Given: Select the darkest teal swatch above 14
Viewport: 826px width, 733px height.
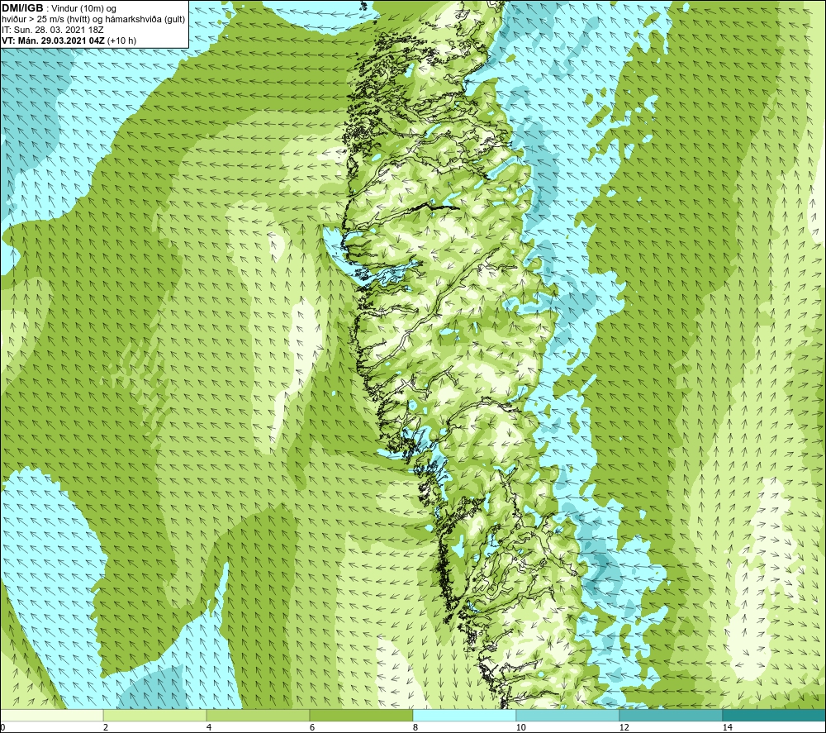Looking at the screenshot, I should tap(775, 715).
